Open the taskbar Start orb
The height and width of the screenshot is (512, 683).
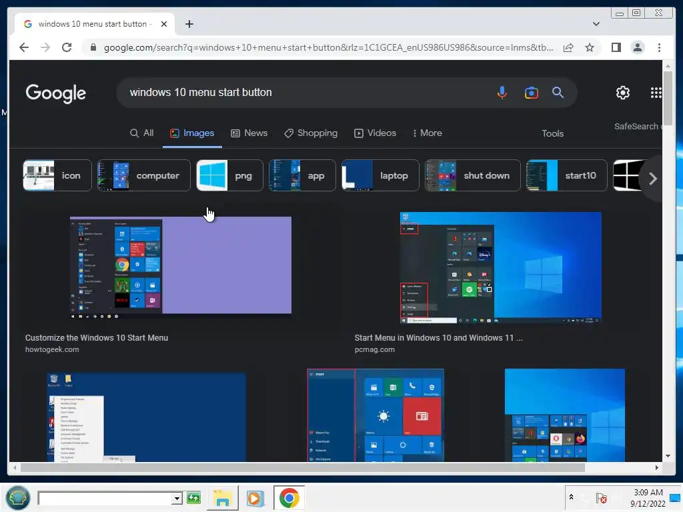click(x=18, y=497)
